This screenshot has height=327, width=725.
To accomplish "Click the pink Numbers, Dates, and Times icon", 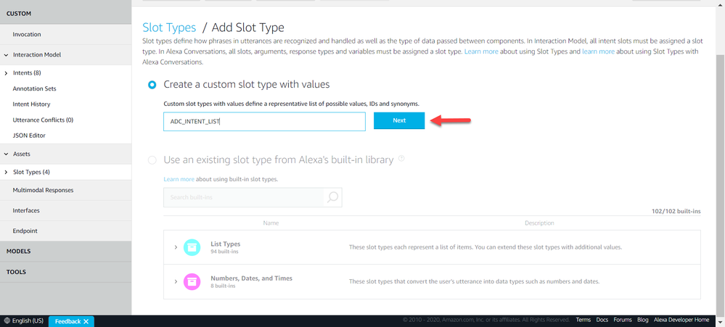I will point(192,281).
